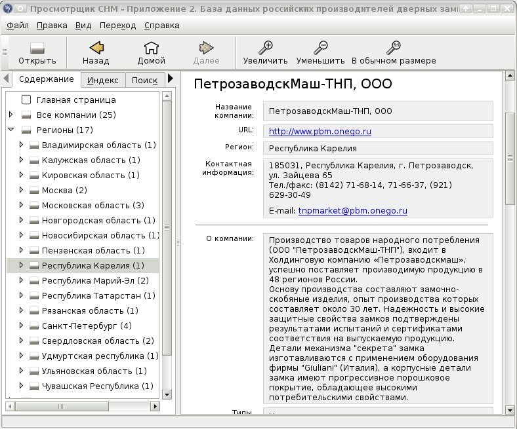Open the Вид menu
This screenshot has width=517, height=429.
[x=83, y=26]
